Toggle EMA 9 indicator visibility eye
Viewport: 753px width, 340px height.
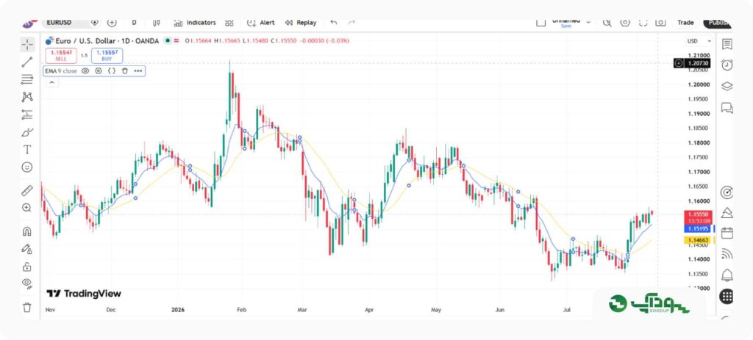[85, 71]
